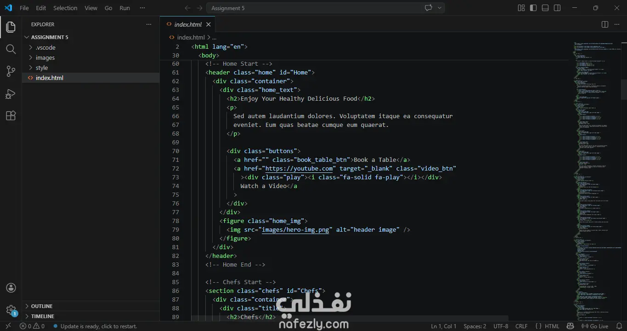This screenshot has width=627, height=331.
Task: Open Copilot chat icon in title bar
Action: click(429, 8)
